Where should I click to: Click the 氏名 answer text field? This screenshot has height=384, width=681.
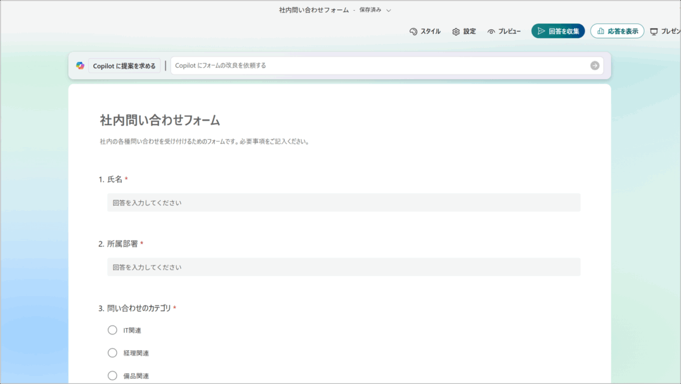click(x=343, y=202)
